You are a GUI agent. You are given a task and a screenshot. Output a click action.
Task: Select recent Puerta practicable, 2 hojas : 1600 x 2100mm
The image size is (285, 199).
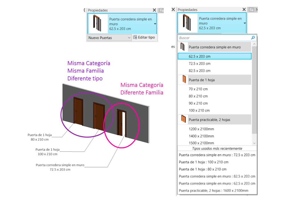(x=213, y=190)
